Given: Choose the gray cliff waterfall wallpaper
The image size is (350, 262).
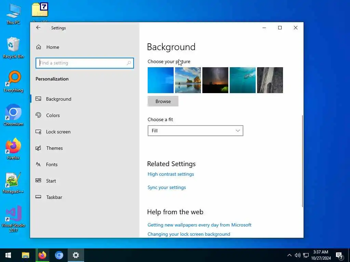Looking at the screenshot, I should point(270,80).
